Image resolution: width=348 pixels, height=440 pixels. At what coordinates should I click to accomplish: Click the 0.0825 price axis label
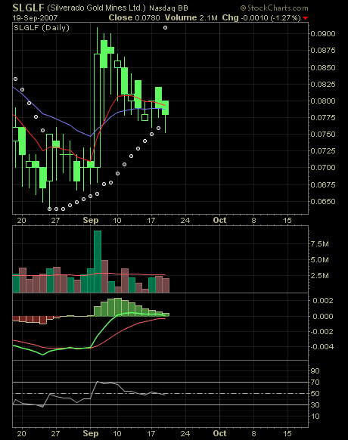point(323,84)
